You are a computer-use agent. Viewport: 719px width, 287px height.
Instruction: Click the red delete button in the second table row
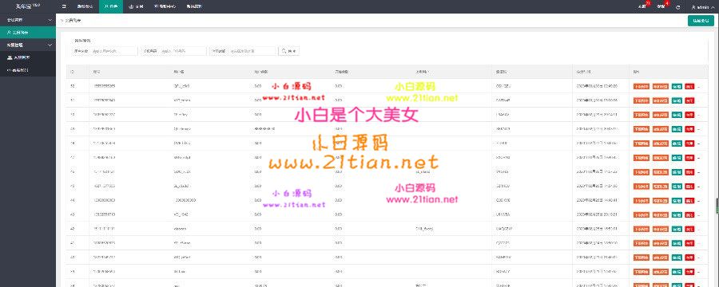pos(689,100)
